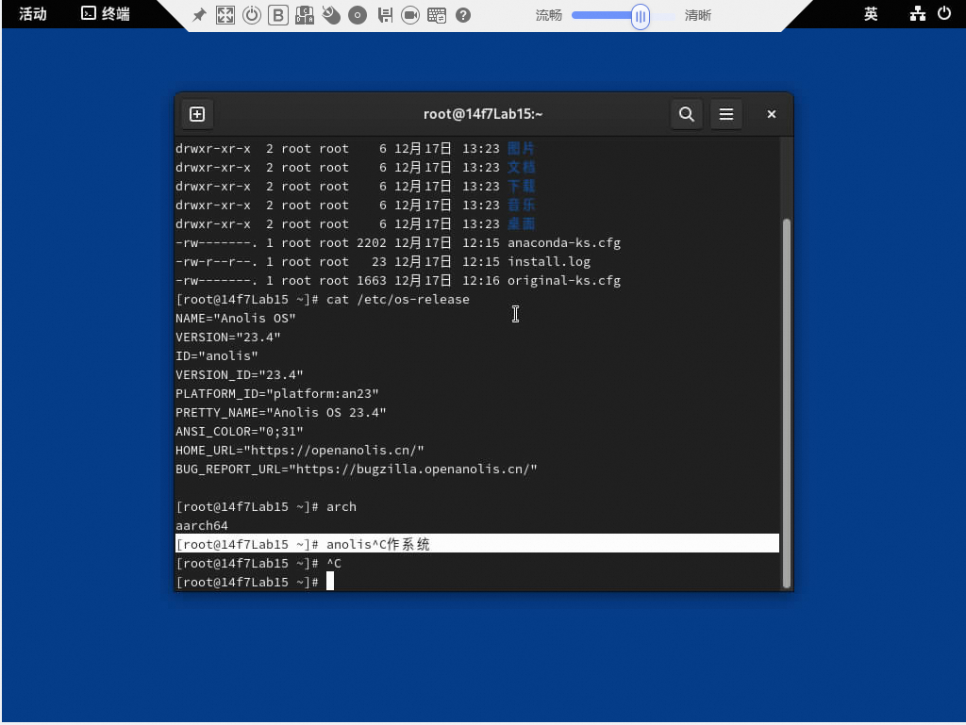Click the pin icon in the KVM toolbar
Image resolution: width=966 pixels, height=725 pixels.
point(199,15)
